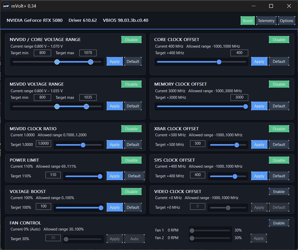Enable the Video Clock Offset
This screenshot has height=250, width=298.
279,191
